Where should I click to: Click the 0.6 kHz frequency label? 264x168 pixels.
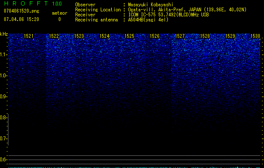point(3,160)
